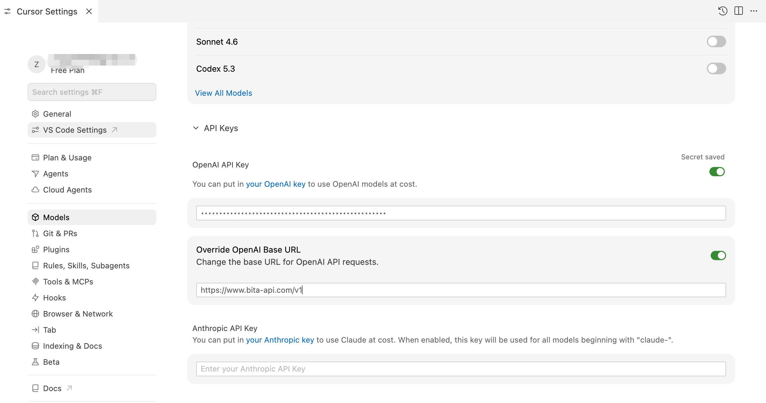Image resolution: width=766 pixels, height=403 pixels.
Task: Toggle split editor layout icon
Action: click(x=739, y=11)
